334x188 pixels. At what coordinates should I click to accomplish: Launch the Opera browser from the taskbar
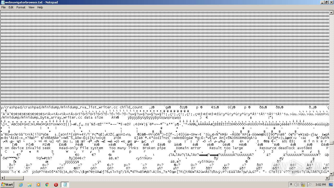pyautogui.click(x=56, y=185)
